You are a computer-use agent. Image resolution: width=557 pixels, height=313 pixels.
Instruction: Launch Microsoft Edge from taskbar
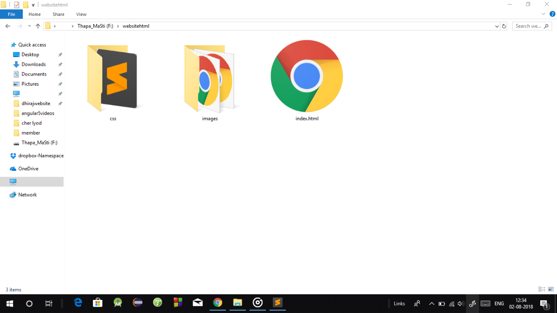(78, 303)
